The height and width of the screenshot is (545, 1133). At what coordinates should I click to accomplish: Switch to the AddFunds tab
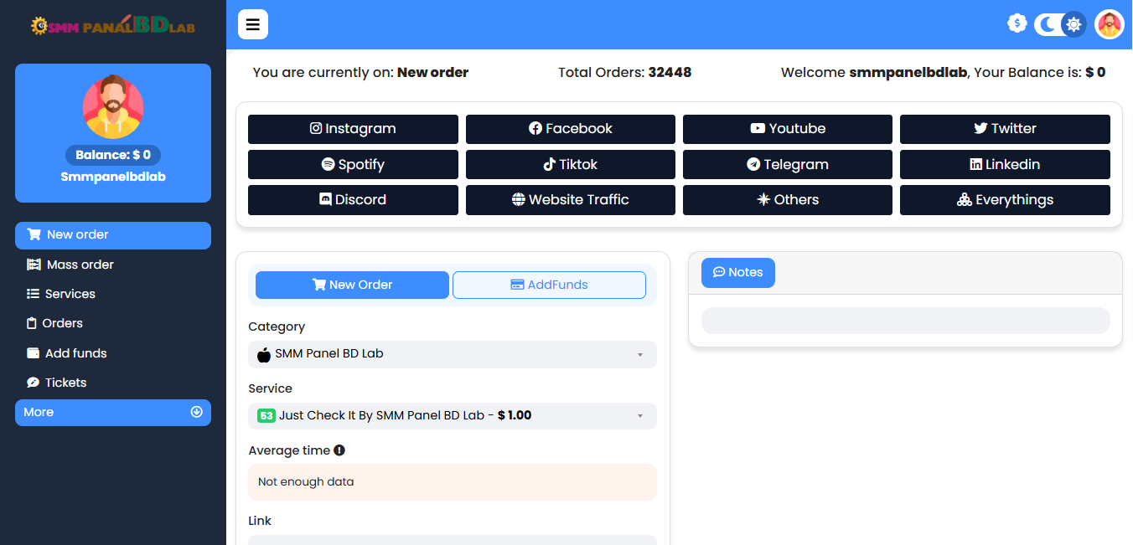point(549,285)
